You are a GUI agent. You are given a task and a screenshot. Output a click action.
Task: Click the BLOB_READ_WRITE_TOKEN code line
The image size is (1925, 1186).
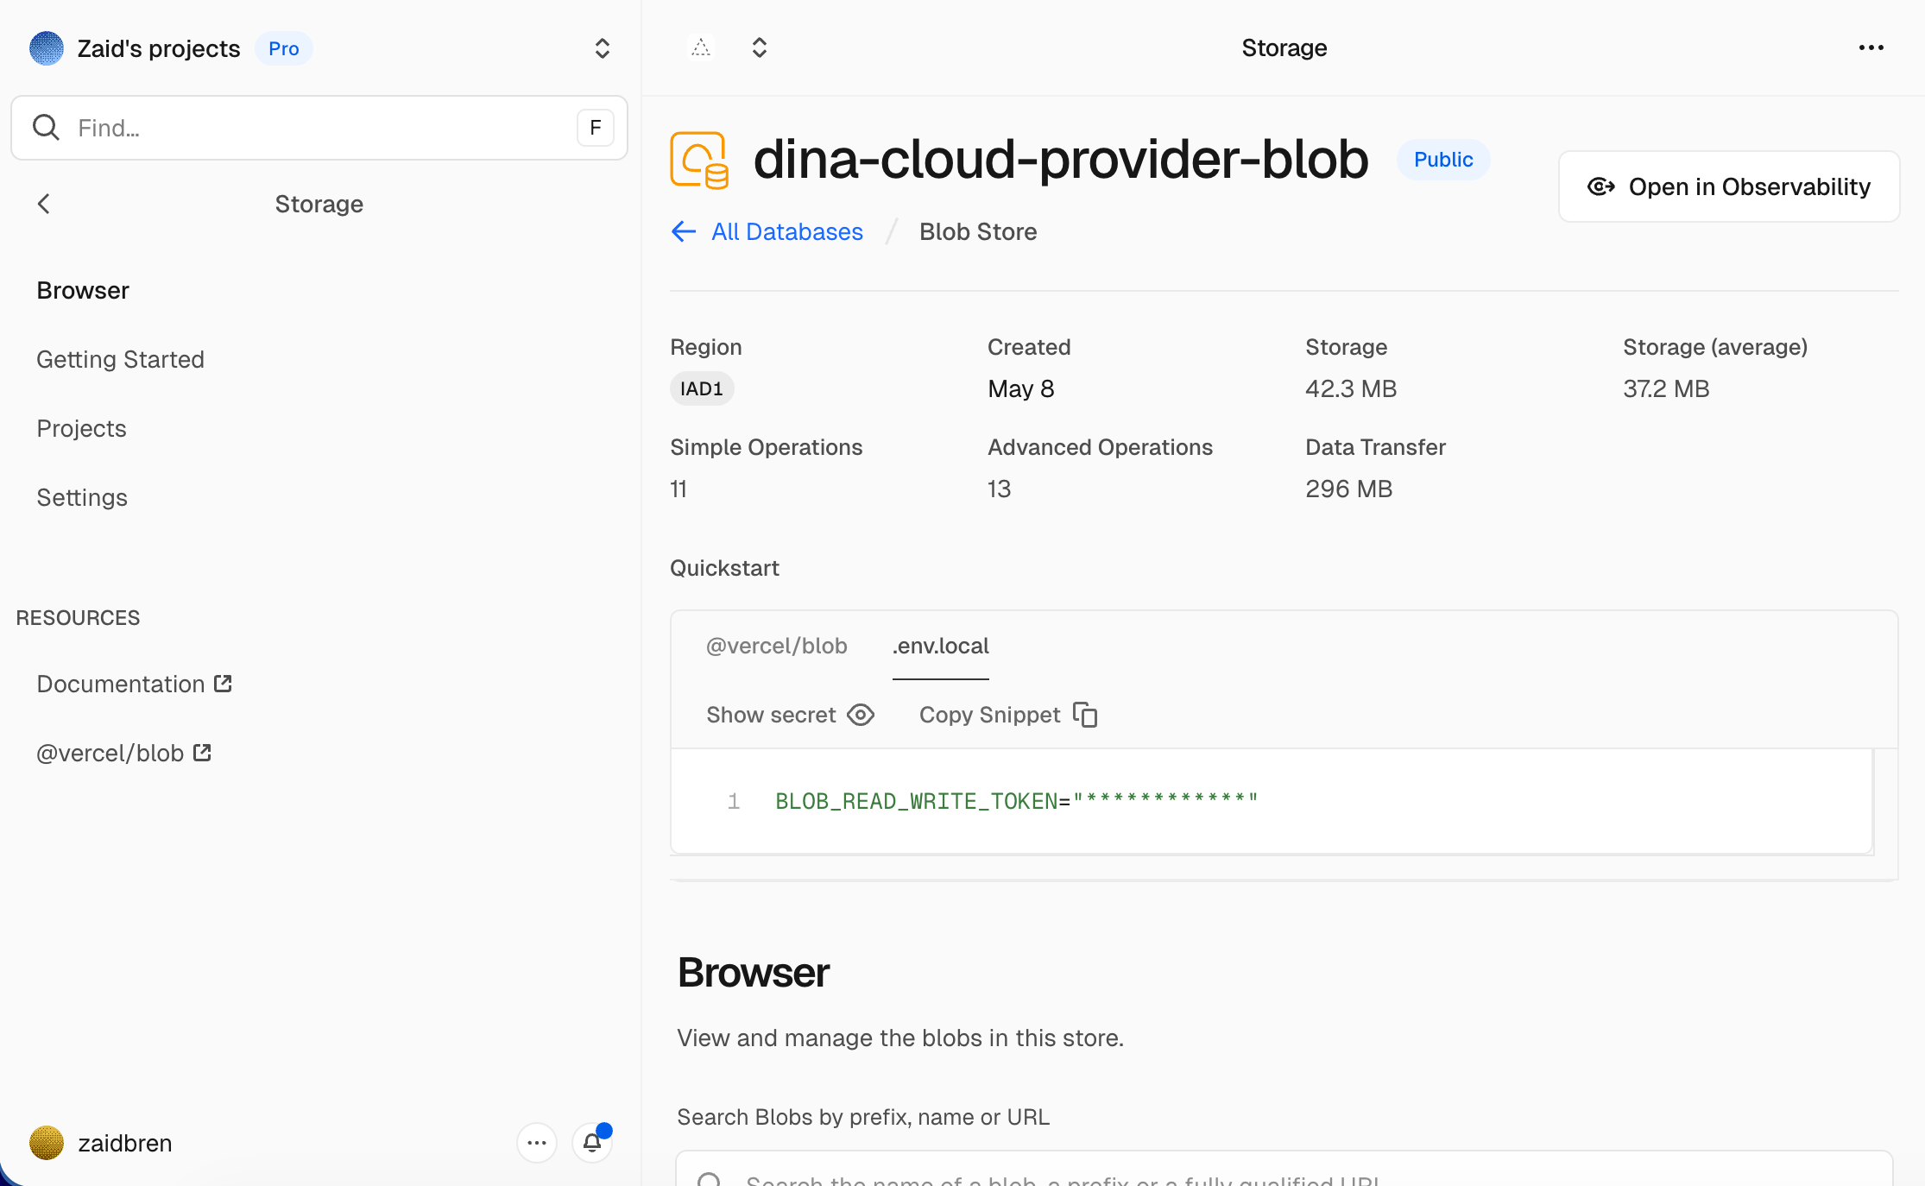(x=1017, y=801)
